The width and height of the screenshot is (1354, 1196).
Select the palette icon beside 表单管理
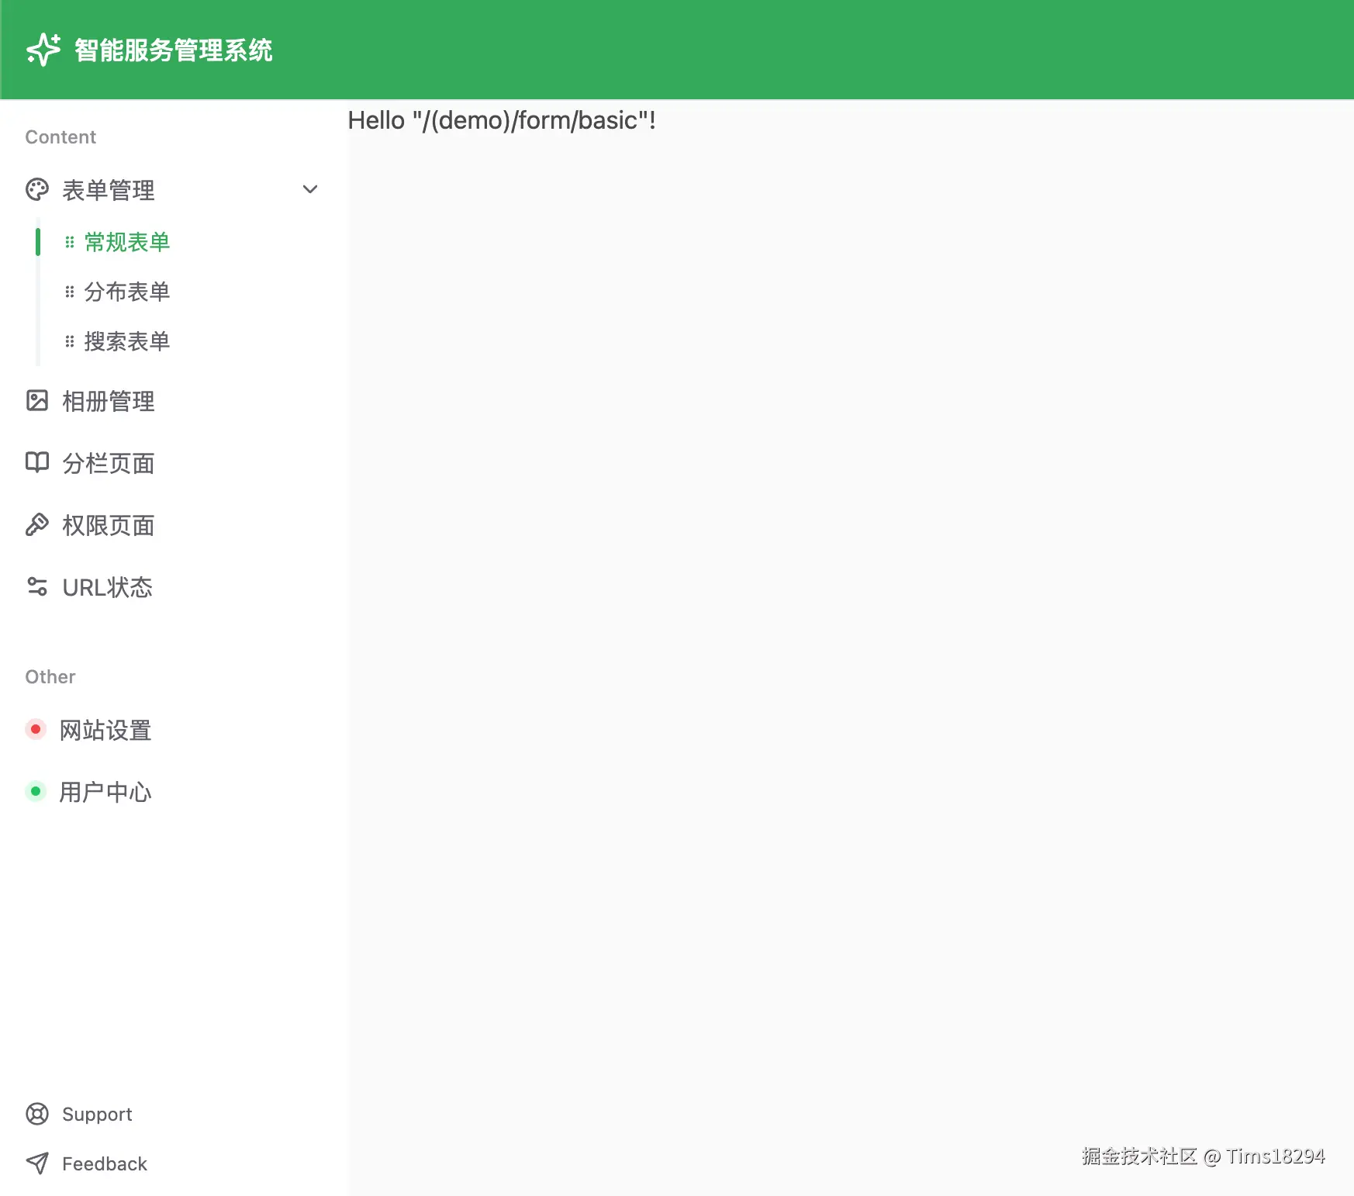(x=37, y=190)
